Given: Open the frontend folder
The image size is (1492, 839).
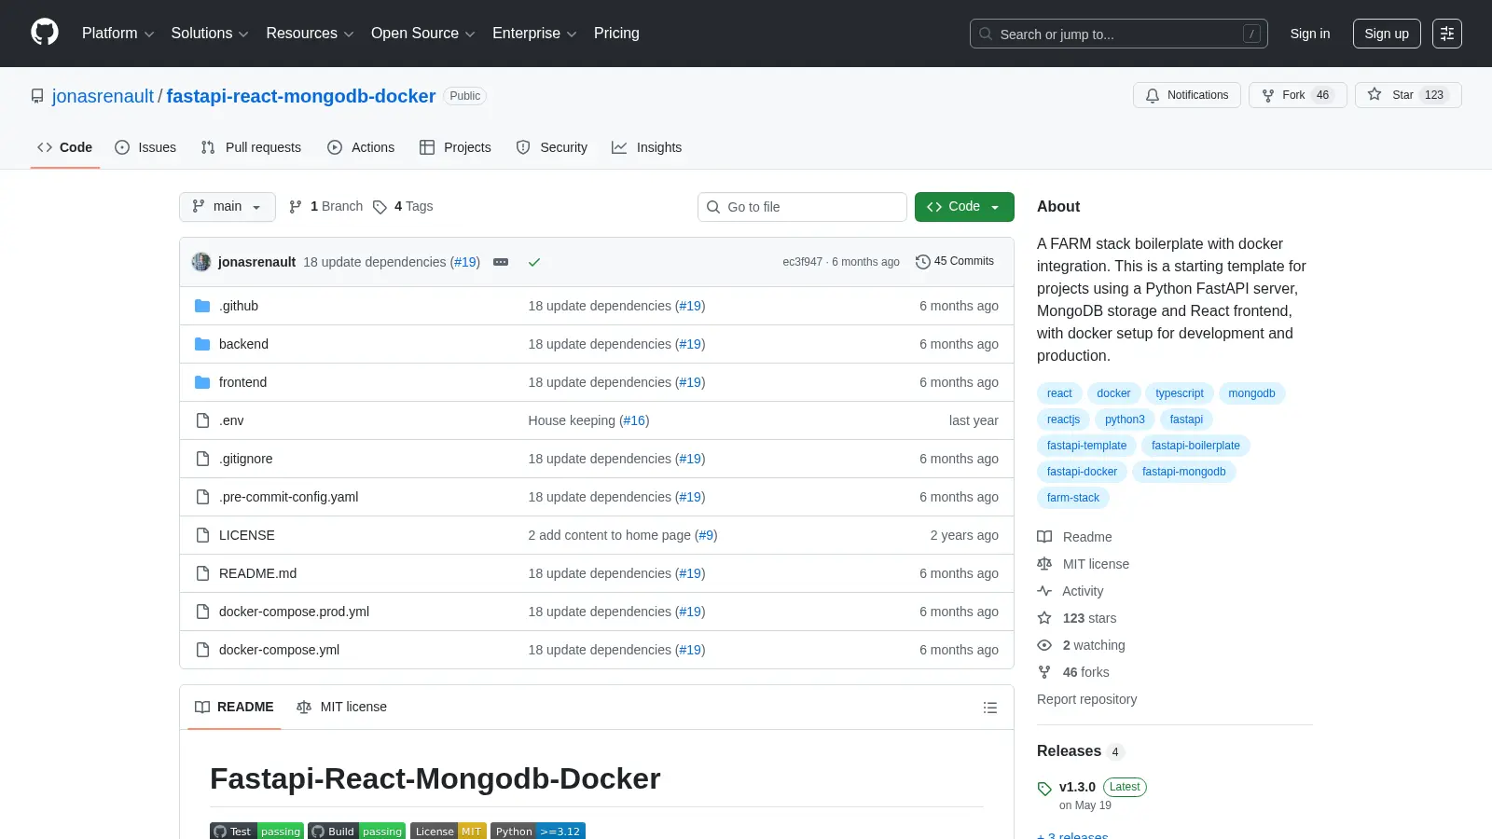Looking at the screenshot, I should pyautogui.click(x=242, y=382).
